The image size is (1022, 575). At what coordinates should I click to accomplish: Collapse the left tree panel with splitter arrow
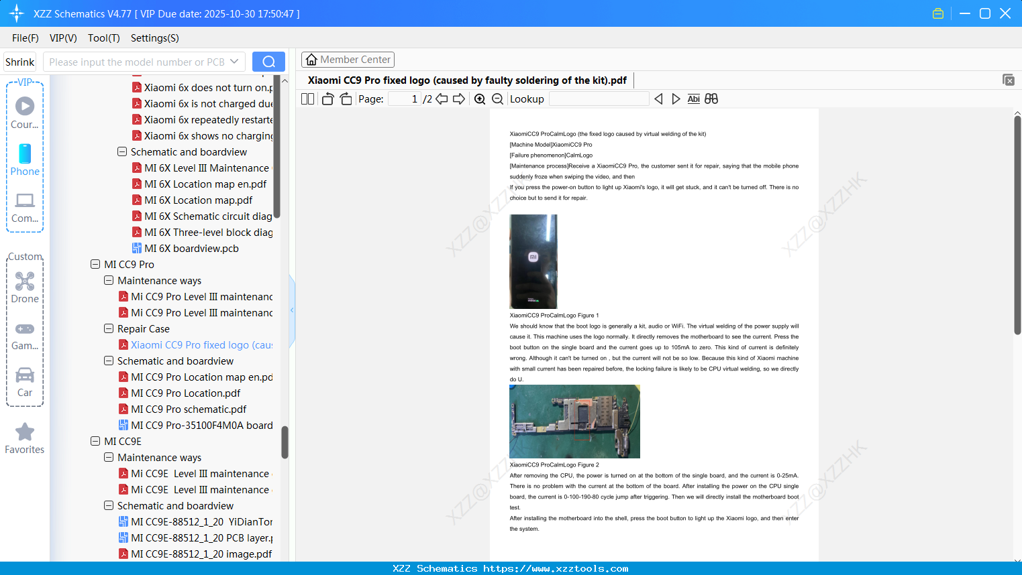[x=292, y=310]
